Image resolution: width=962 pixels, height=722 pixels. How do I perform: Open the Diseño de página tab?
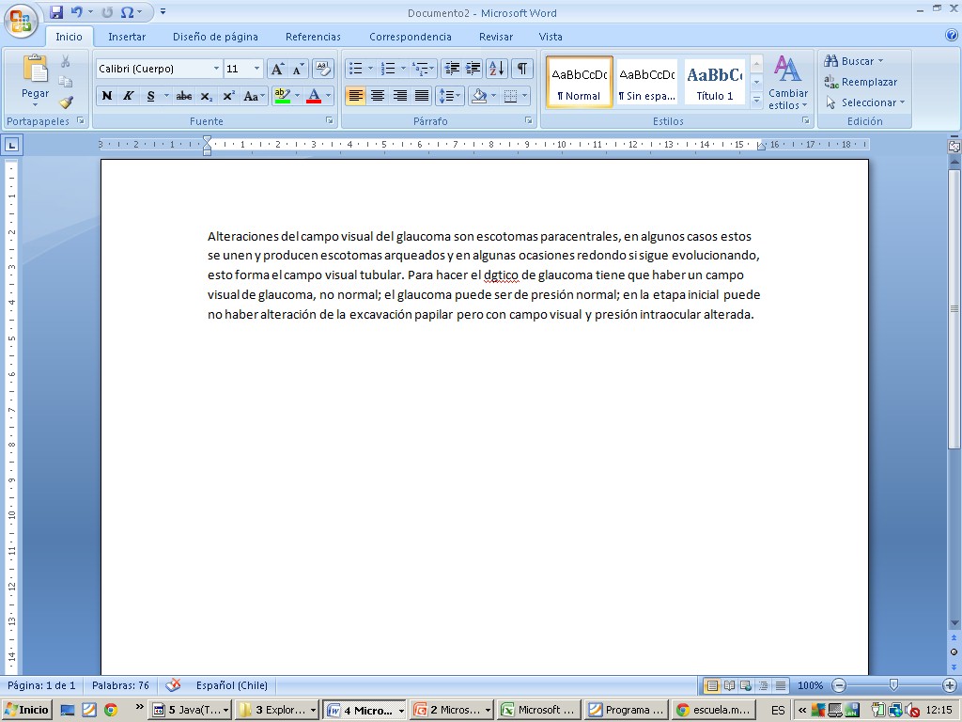tap(215, 37)
